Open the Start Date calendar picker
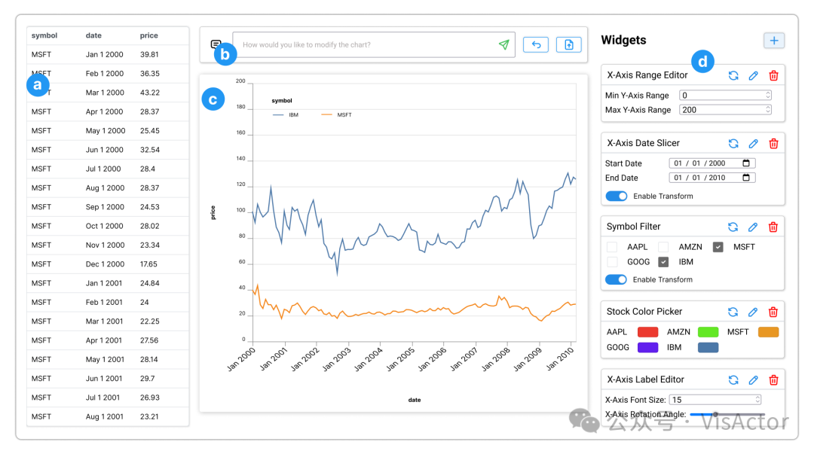The image size is (814, 454). pyautogui.click(x=746, y=163)
